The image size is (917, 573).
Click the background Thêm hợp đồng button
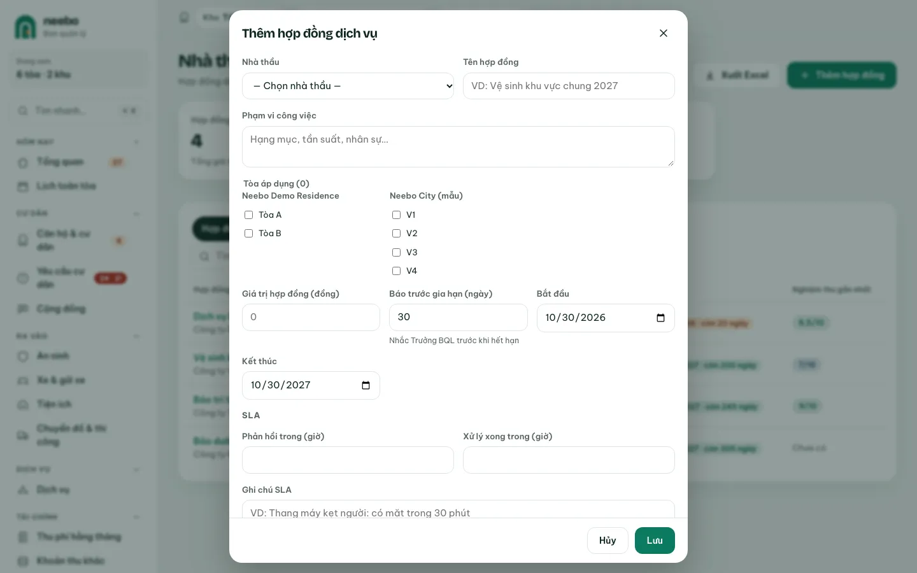click(x=842, y=75)
